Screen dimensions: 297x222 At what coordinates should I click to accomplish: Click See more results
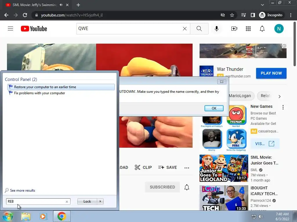(23, 190)
